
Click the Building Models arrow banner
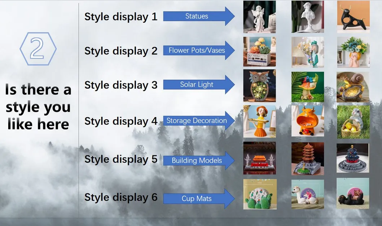pyautogui.click(x=197, y=161)
